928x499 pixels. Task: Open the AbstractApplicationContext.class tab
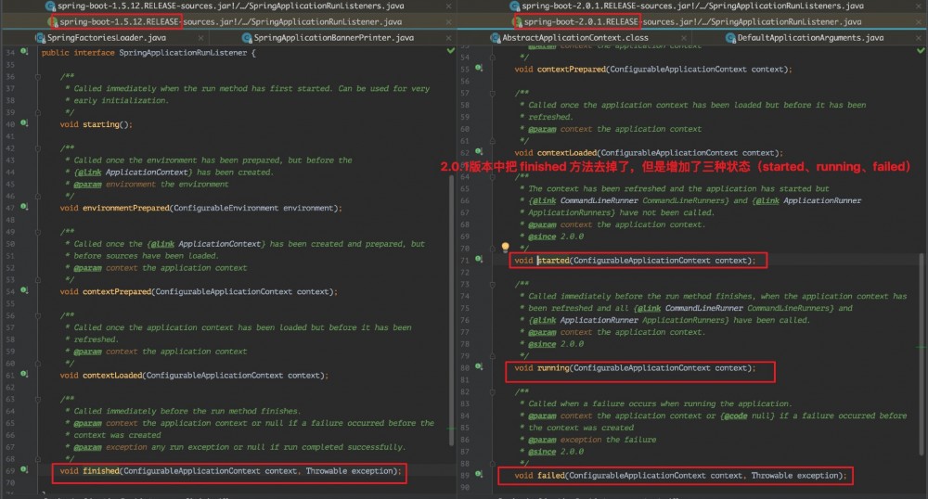[x=574, y=38]
